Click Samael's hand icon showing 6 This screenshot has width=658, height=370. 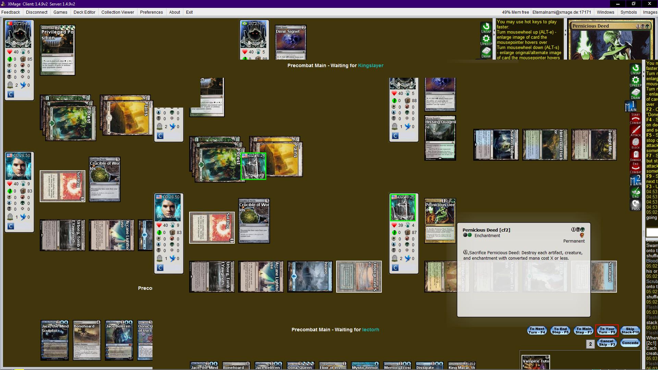23,52
